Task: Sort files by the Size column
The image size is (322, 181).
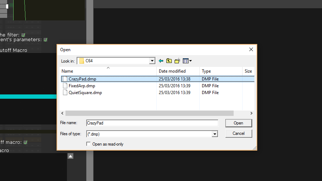Action: [x=248, y=71]
